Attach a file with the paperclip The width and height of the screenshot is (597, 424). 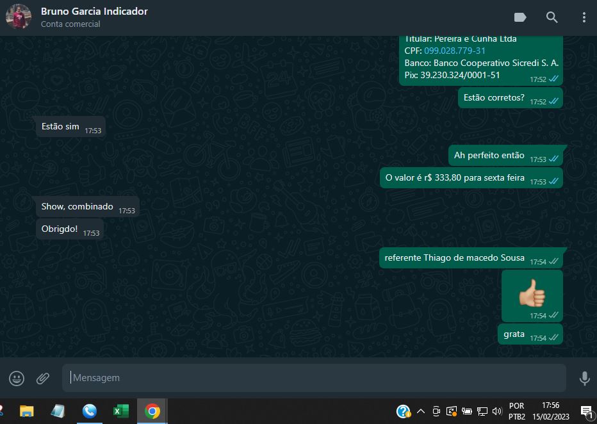click(x=43, y=378)
